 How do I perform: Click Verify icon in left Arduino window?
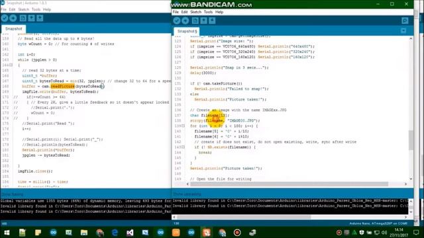[5, 18]
